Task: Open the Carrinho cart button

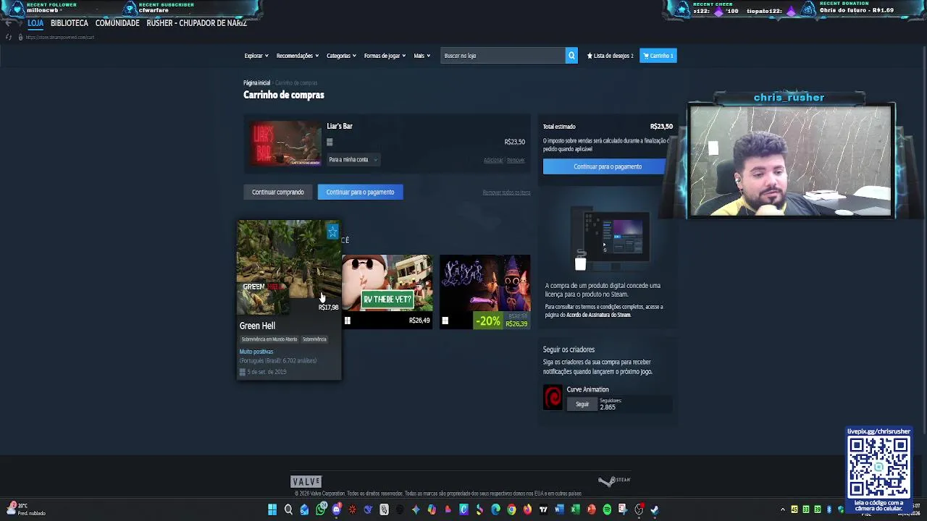Action: tap(658, 56)
